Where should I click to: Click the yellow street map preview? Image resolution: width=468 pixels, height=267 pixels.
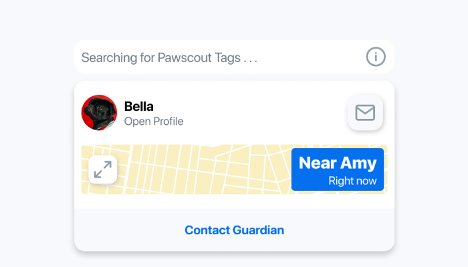[234, 170]
